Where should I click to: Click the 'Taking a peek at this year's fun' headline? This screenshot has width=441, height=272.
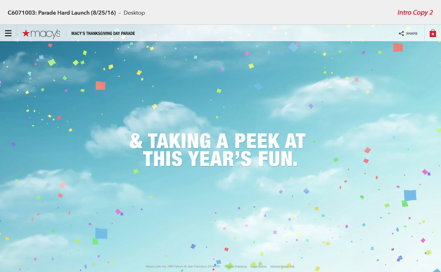[218, 150]
